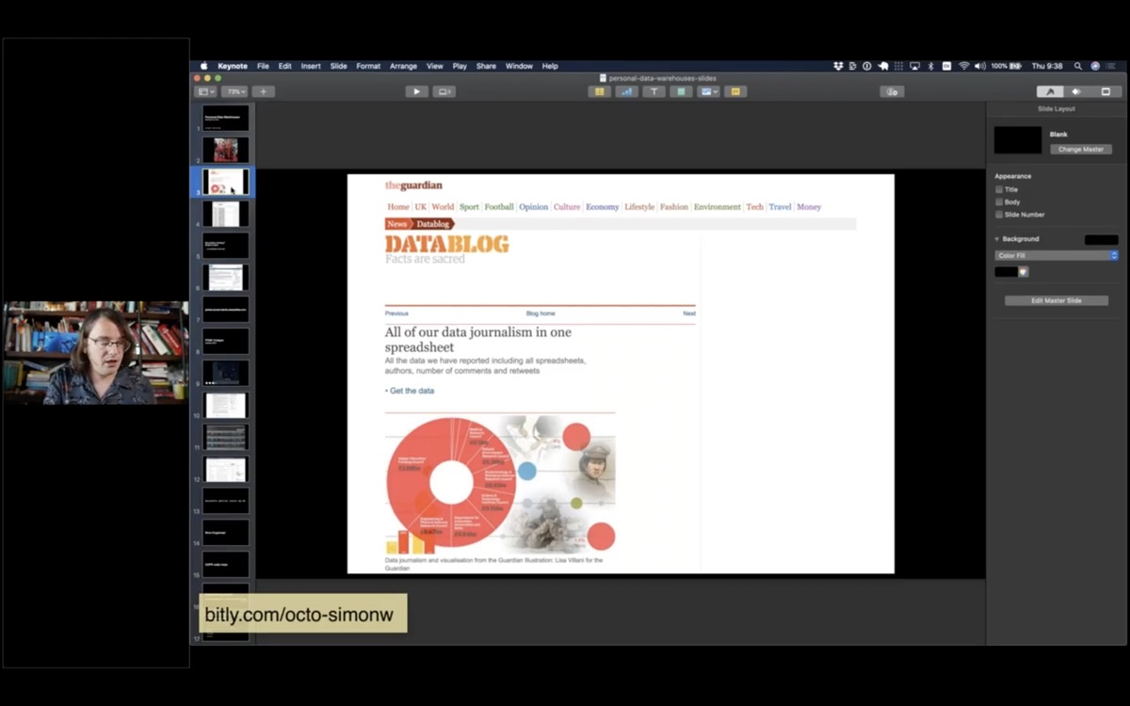Image resolution: width=1130 pixels, height=706 pixels.
Task: Open Keynote Live in the toolbar
Action: coord(444,91)
